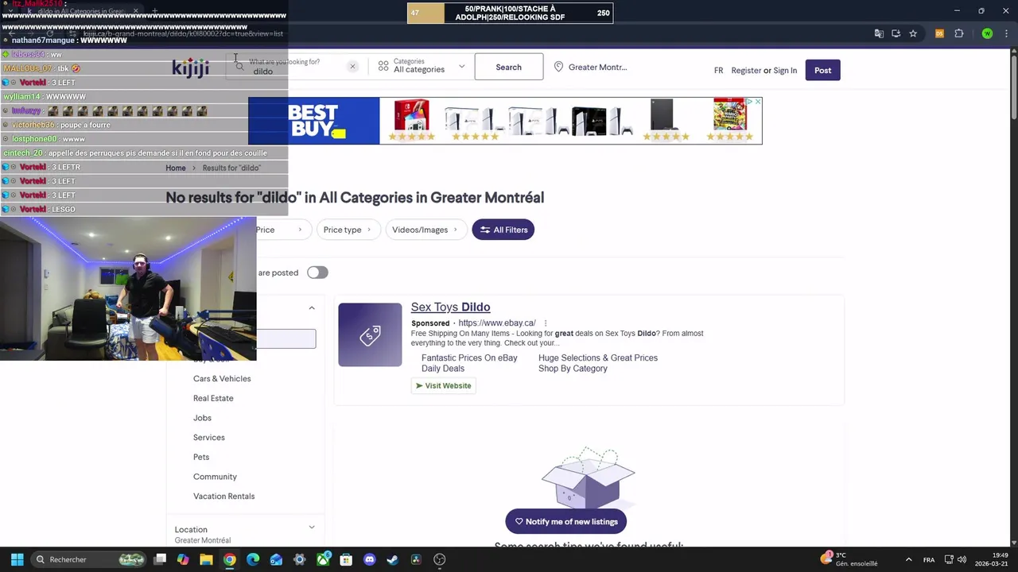Open the three-dot options beside ebay.ca URL
Image resolution: width=1018 pixels, height=572 pixels.
546,323
